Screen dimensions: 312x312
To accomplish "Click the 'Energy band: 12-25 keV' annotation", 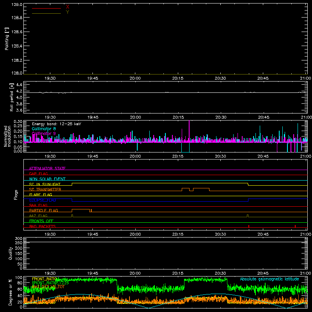I will [57, 124].
